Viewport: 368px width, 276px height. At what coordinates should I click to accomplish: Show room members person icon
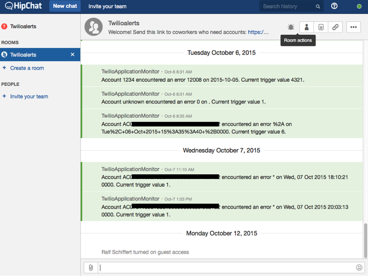(306, 27)
